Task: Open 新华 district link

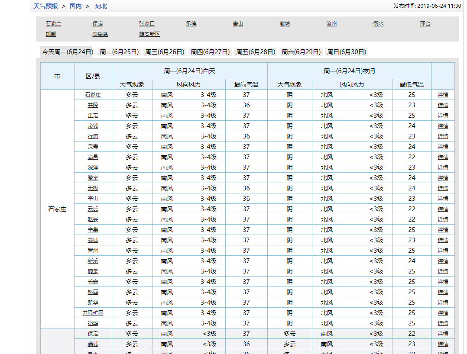Action: click(93, 303)
